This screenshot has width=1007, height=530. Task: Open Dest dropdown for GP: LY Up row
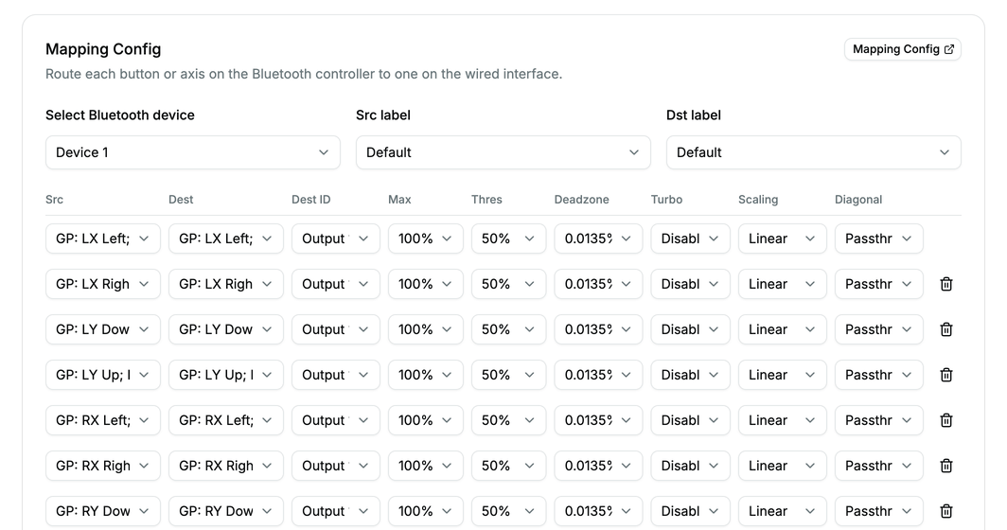tap(226, 375)
